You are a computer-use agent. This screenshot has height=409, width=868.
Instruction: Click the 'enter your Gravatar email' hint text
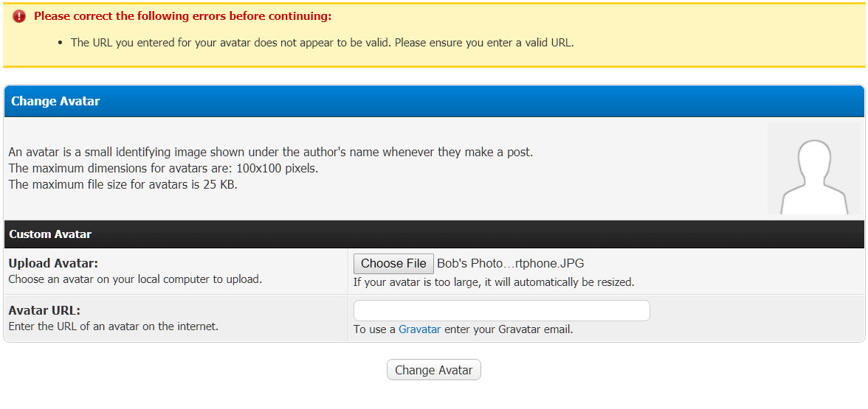508,329
